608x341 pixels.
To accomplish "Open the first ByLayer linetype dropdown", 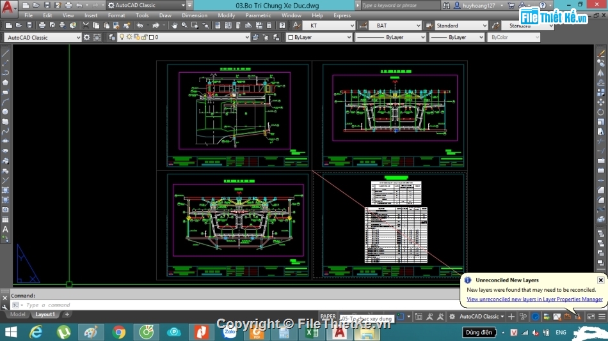I will pos(390,37).
